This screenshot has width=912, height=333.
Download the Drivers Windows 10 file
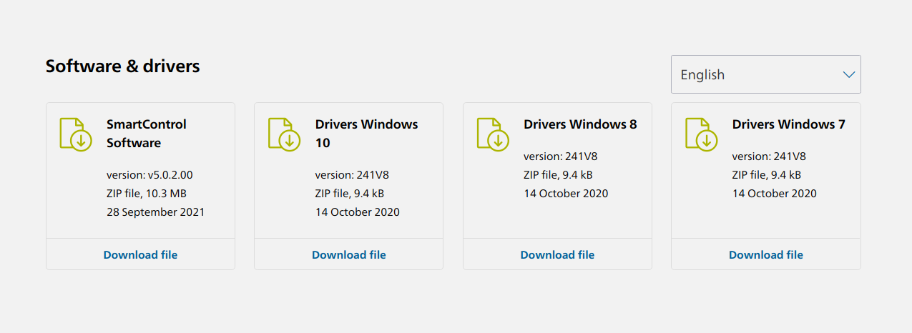[349, 254]
